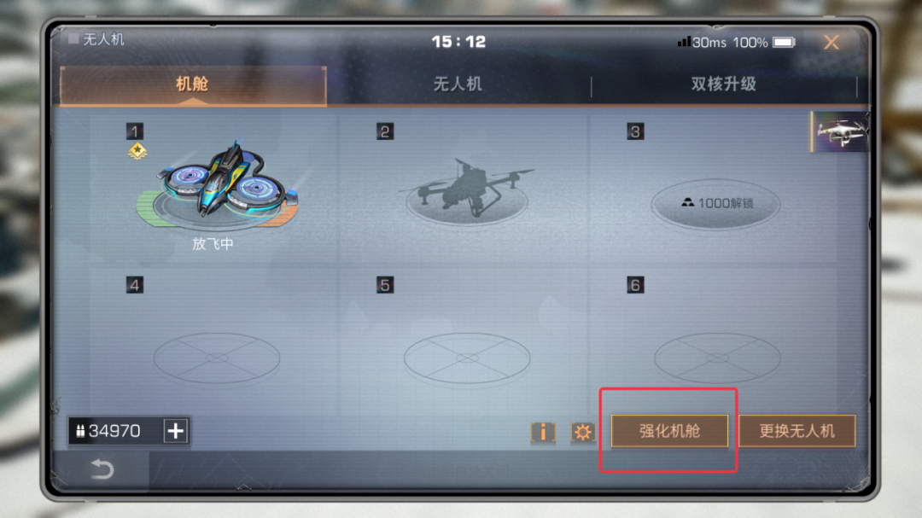
Task: Click the 34970 currency counter
Action: click(x=115, y=431)
